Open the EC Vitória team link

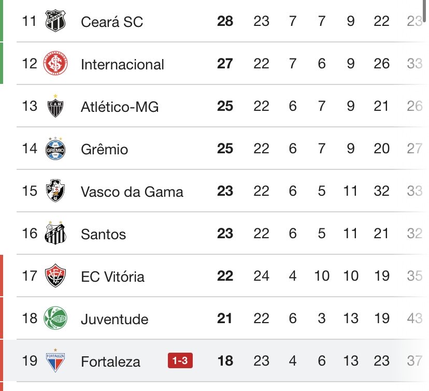point(112,277)
